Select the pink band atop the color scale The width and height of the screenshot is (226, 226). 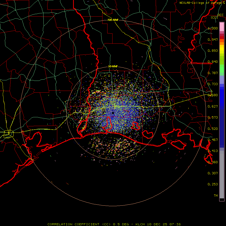[x=222, y=27]
